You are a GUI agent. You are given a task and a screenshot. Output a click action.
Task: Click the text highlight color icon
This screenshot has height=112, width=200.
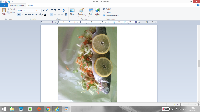coord(40,15)
